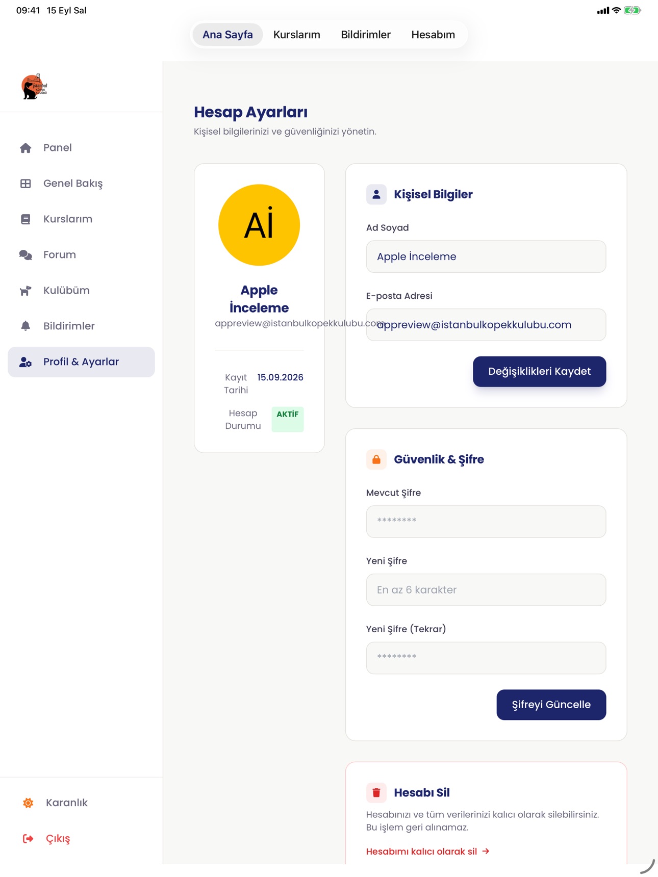Select Profil & Ayarlar in the sidebar
Viewport: 658px width, 877px height.
(81, 362)
